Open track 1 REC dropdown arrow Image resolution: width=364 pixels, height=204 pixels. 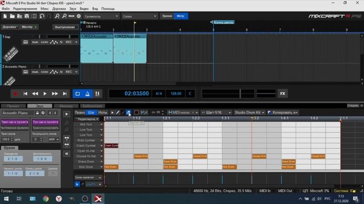tap(76, 42)
